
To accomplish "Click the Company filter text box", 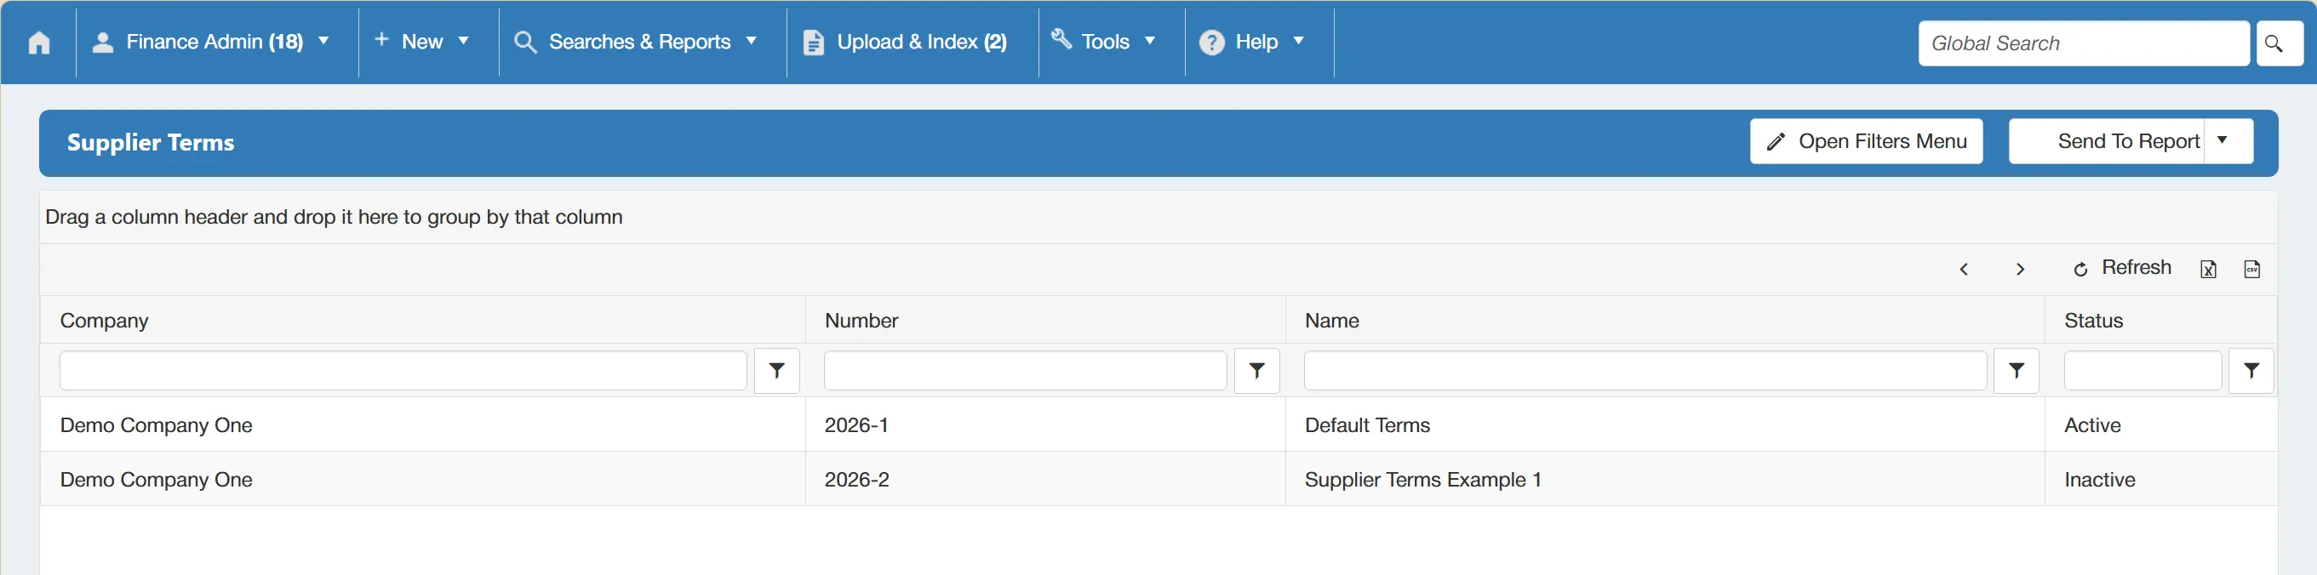I will point(403,371).
